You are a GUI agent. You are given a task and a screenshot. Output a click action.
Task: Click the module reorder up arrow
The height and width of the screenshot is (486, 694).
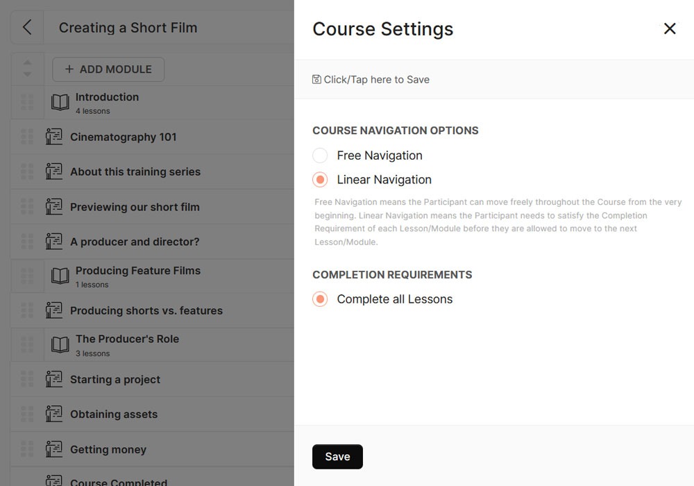click(27, 63)
